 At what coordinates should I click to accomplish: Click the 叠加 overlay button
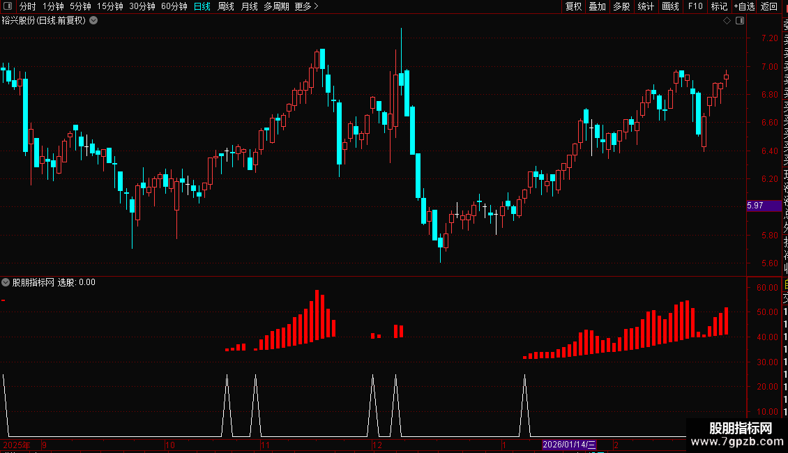tap(598, 6)
